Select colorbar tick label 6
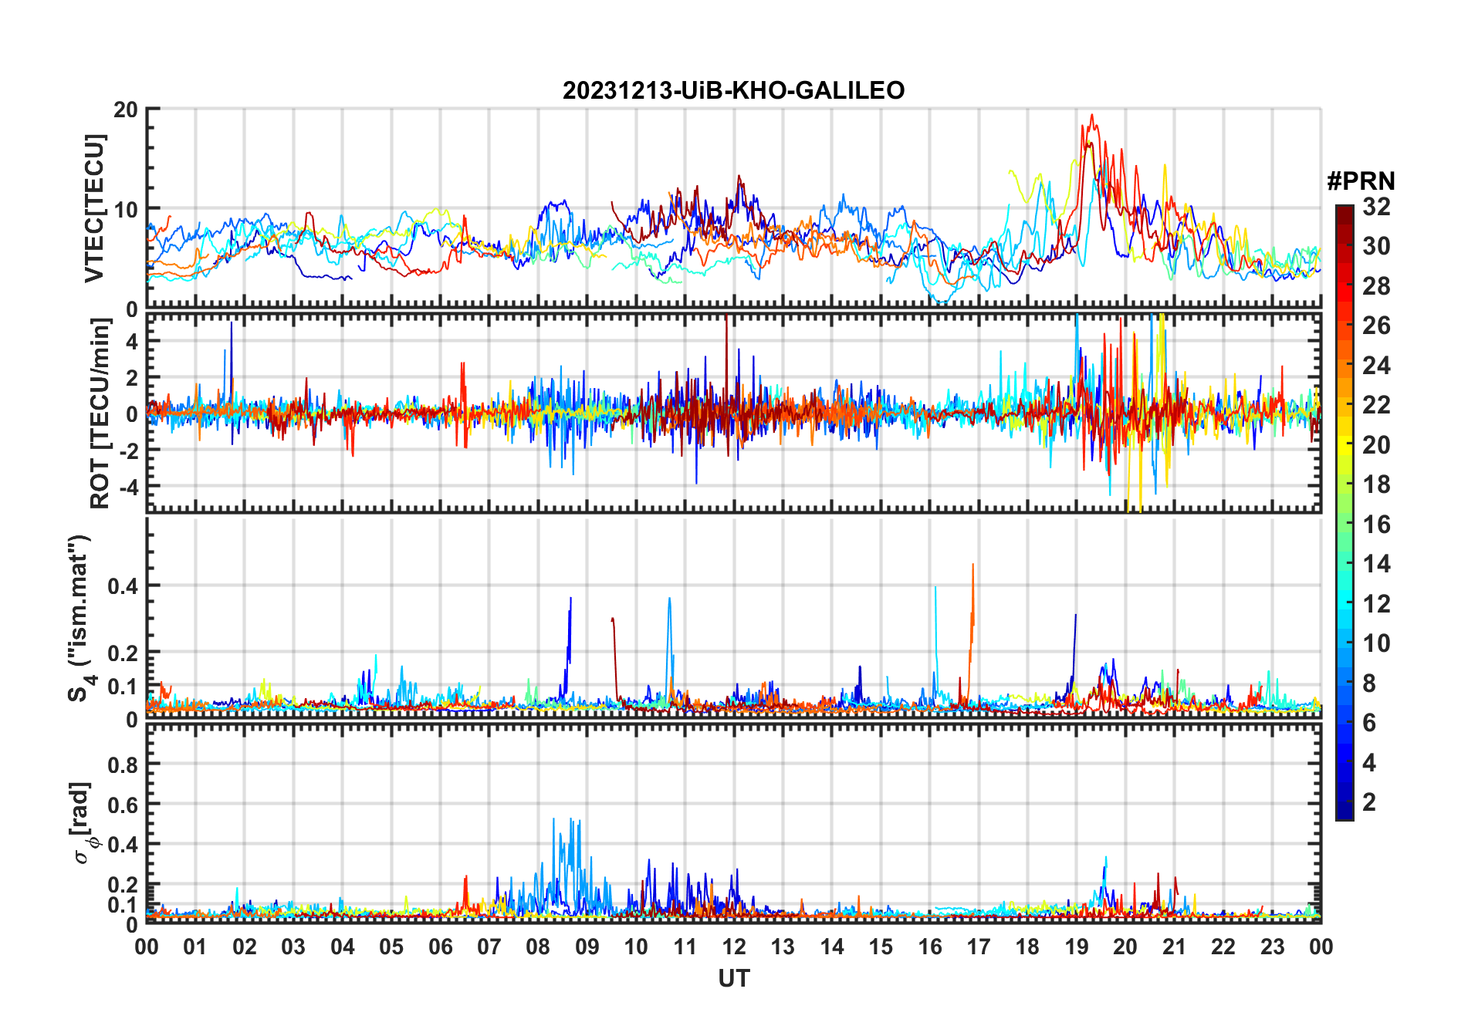 [1369, 723]
